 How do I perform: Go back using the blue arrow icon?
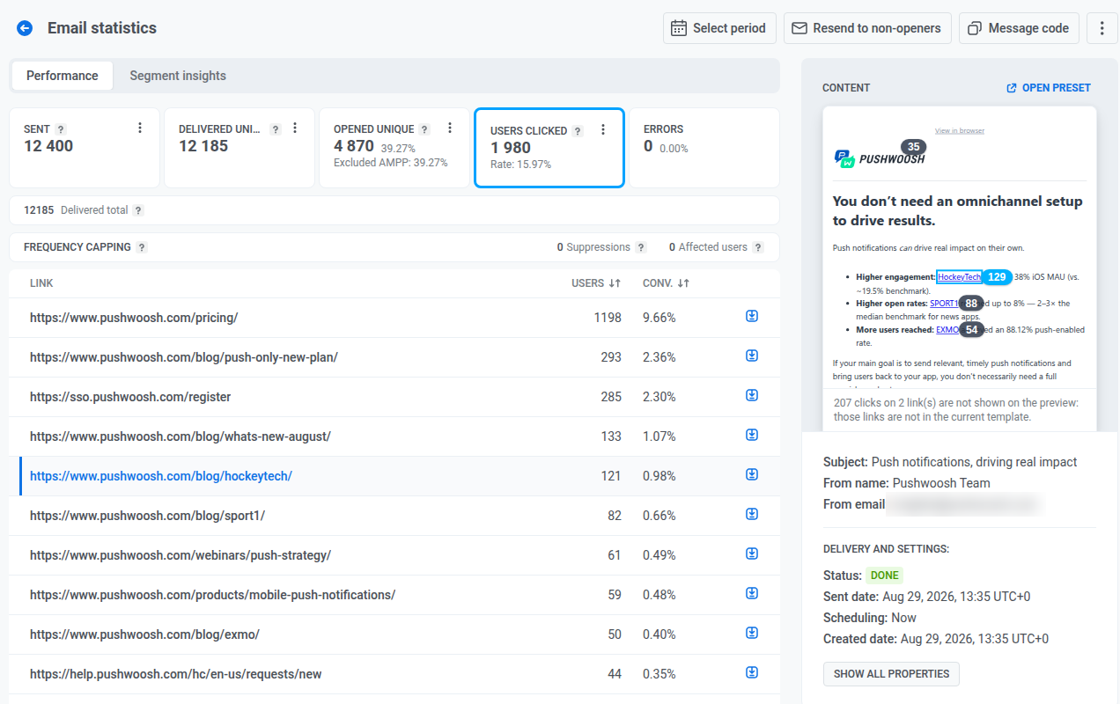click(25, 28)
